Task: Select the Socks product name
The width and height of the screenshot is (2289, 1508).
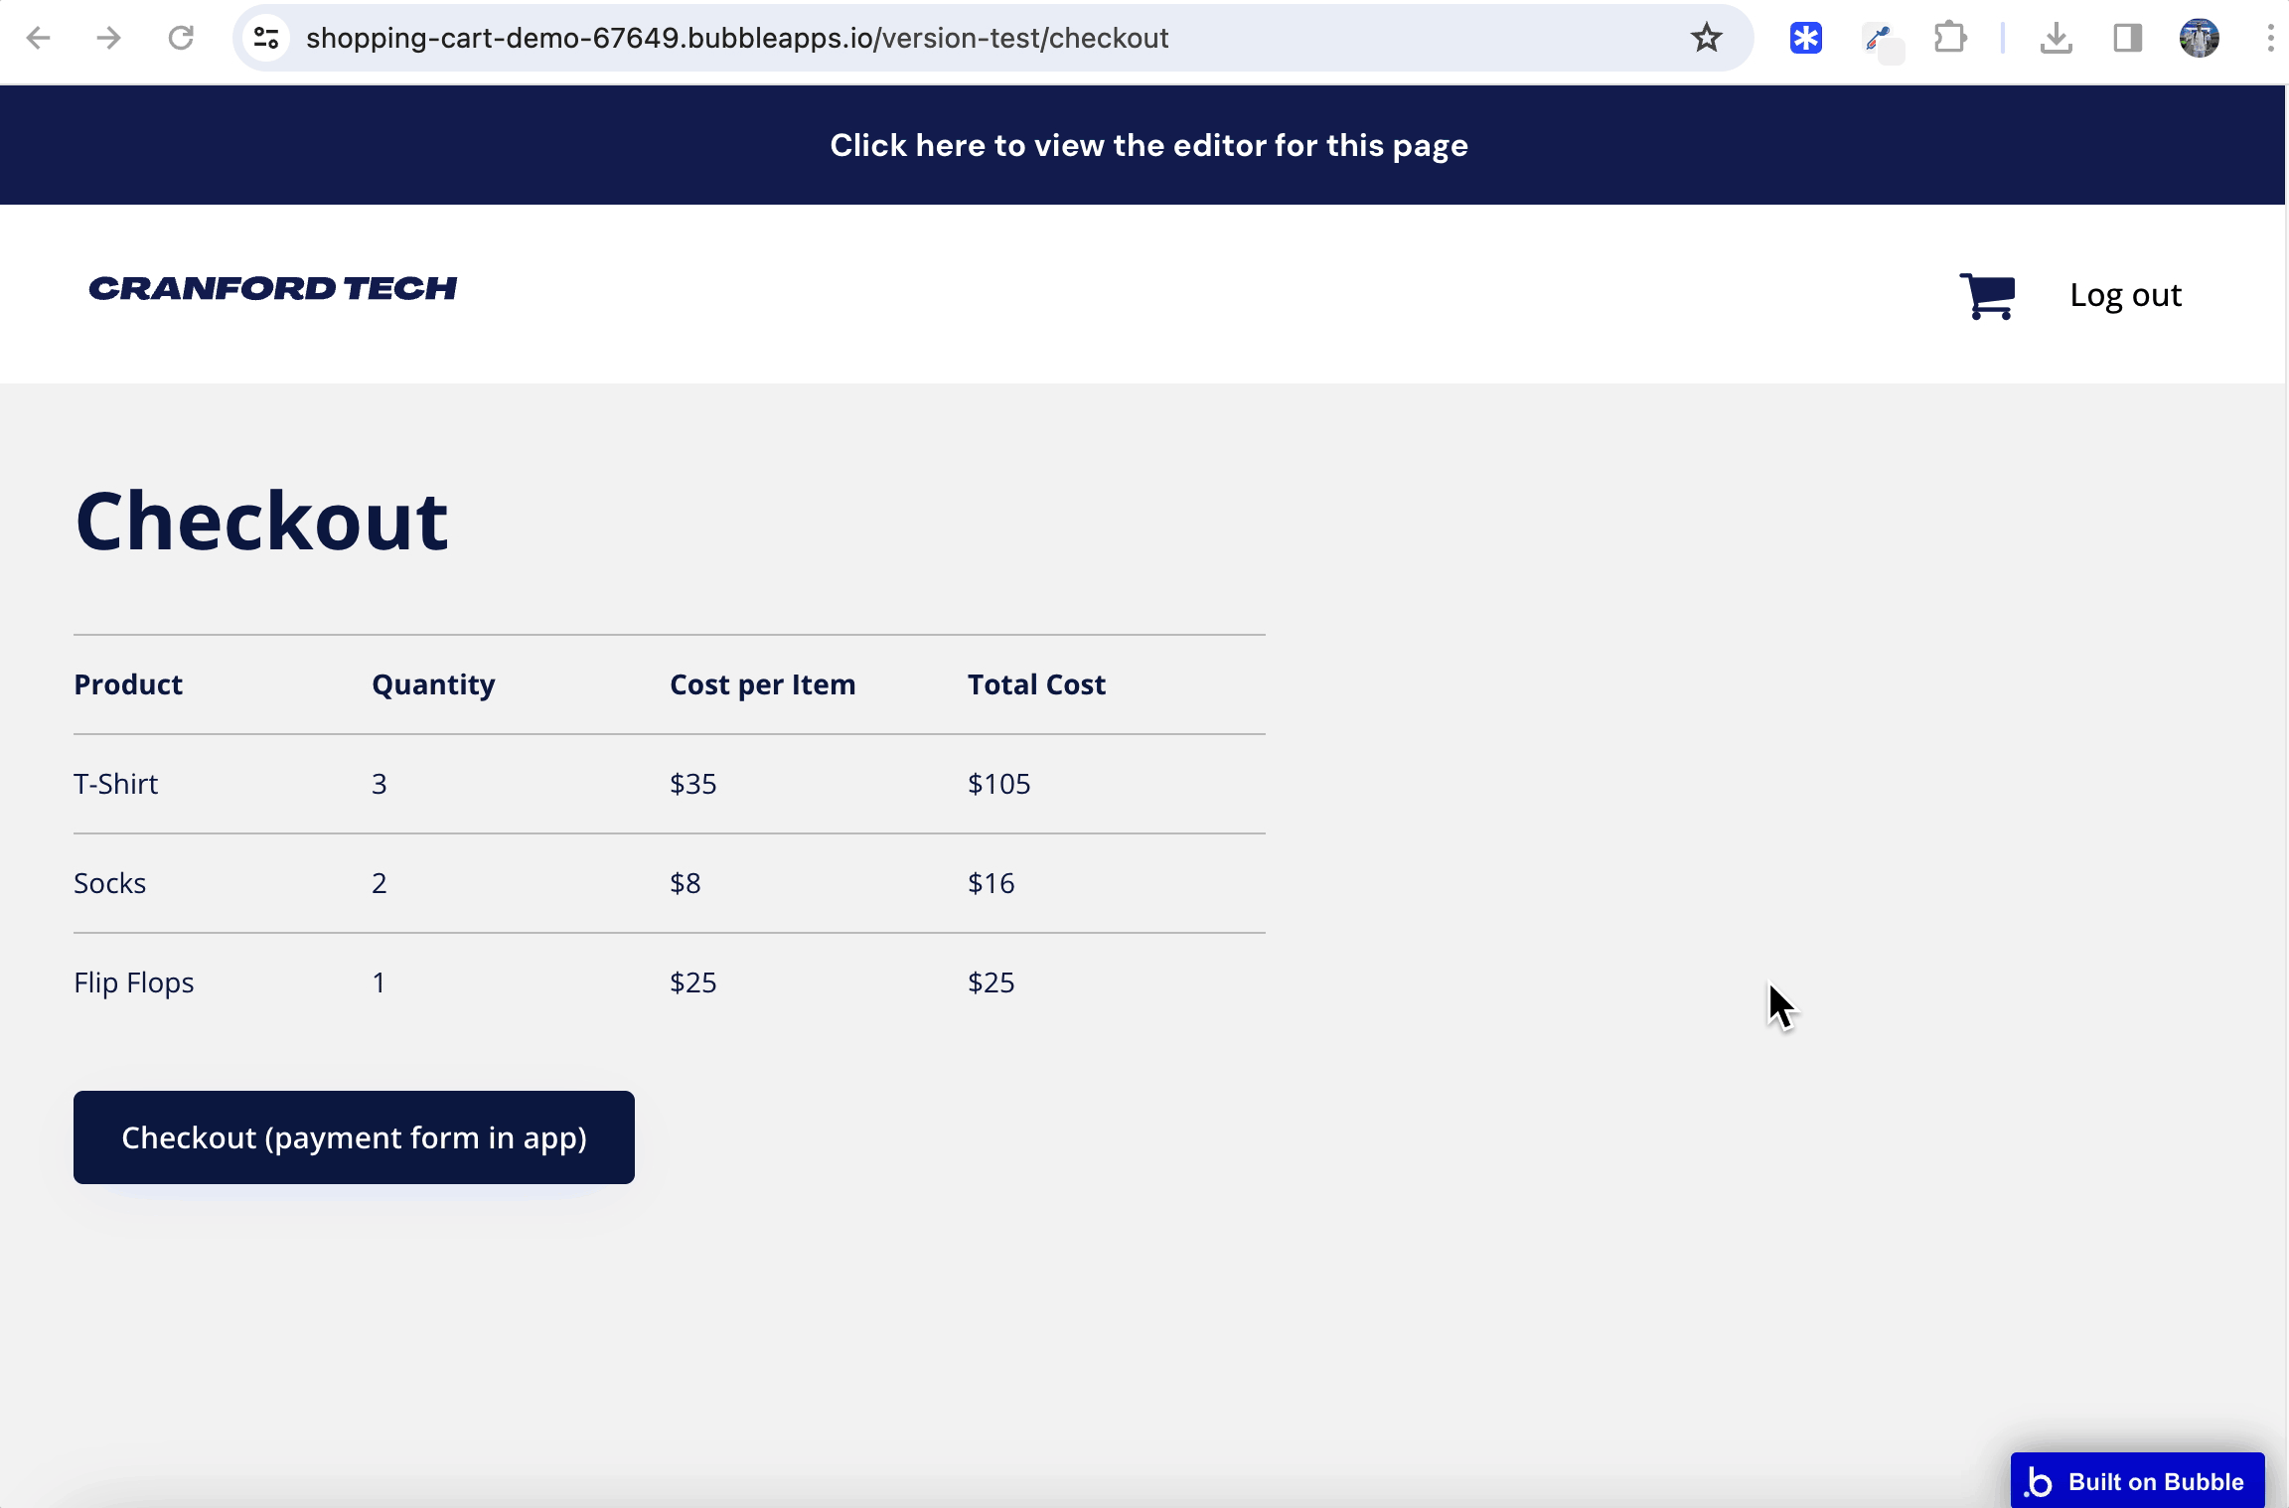Action: coord(109,883)
